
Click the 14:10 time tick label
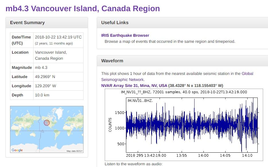[x=247, y=156]
